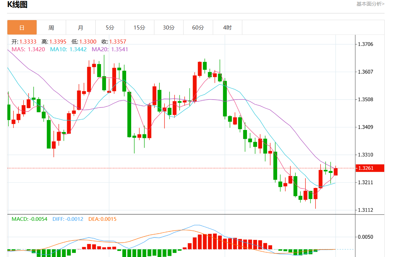
Task: Select the 日 daily chart tab
Action: tap(22, 27)
